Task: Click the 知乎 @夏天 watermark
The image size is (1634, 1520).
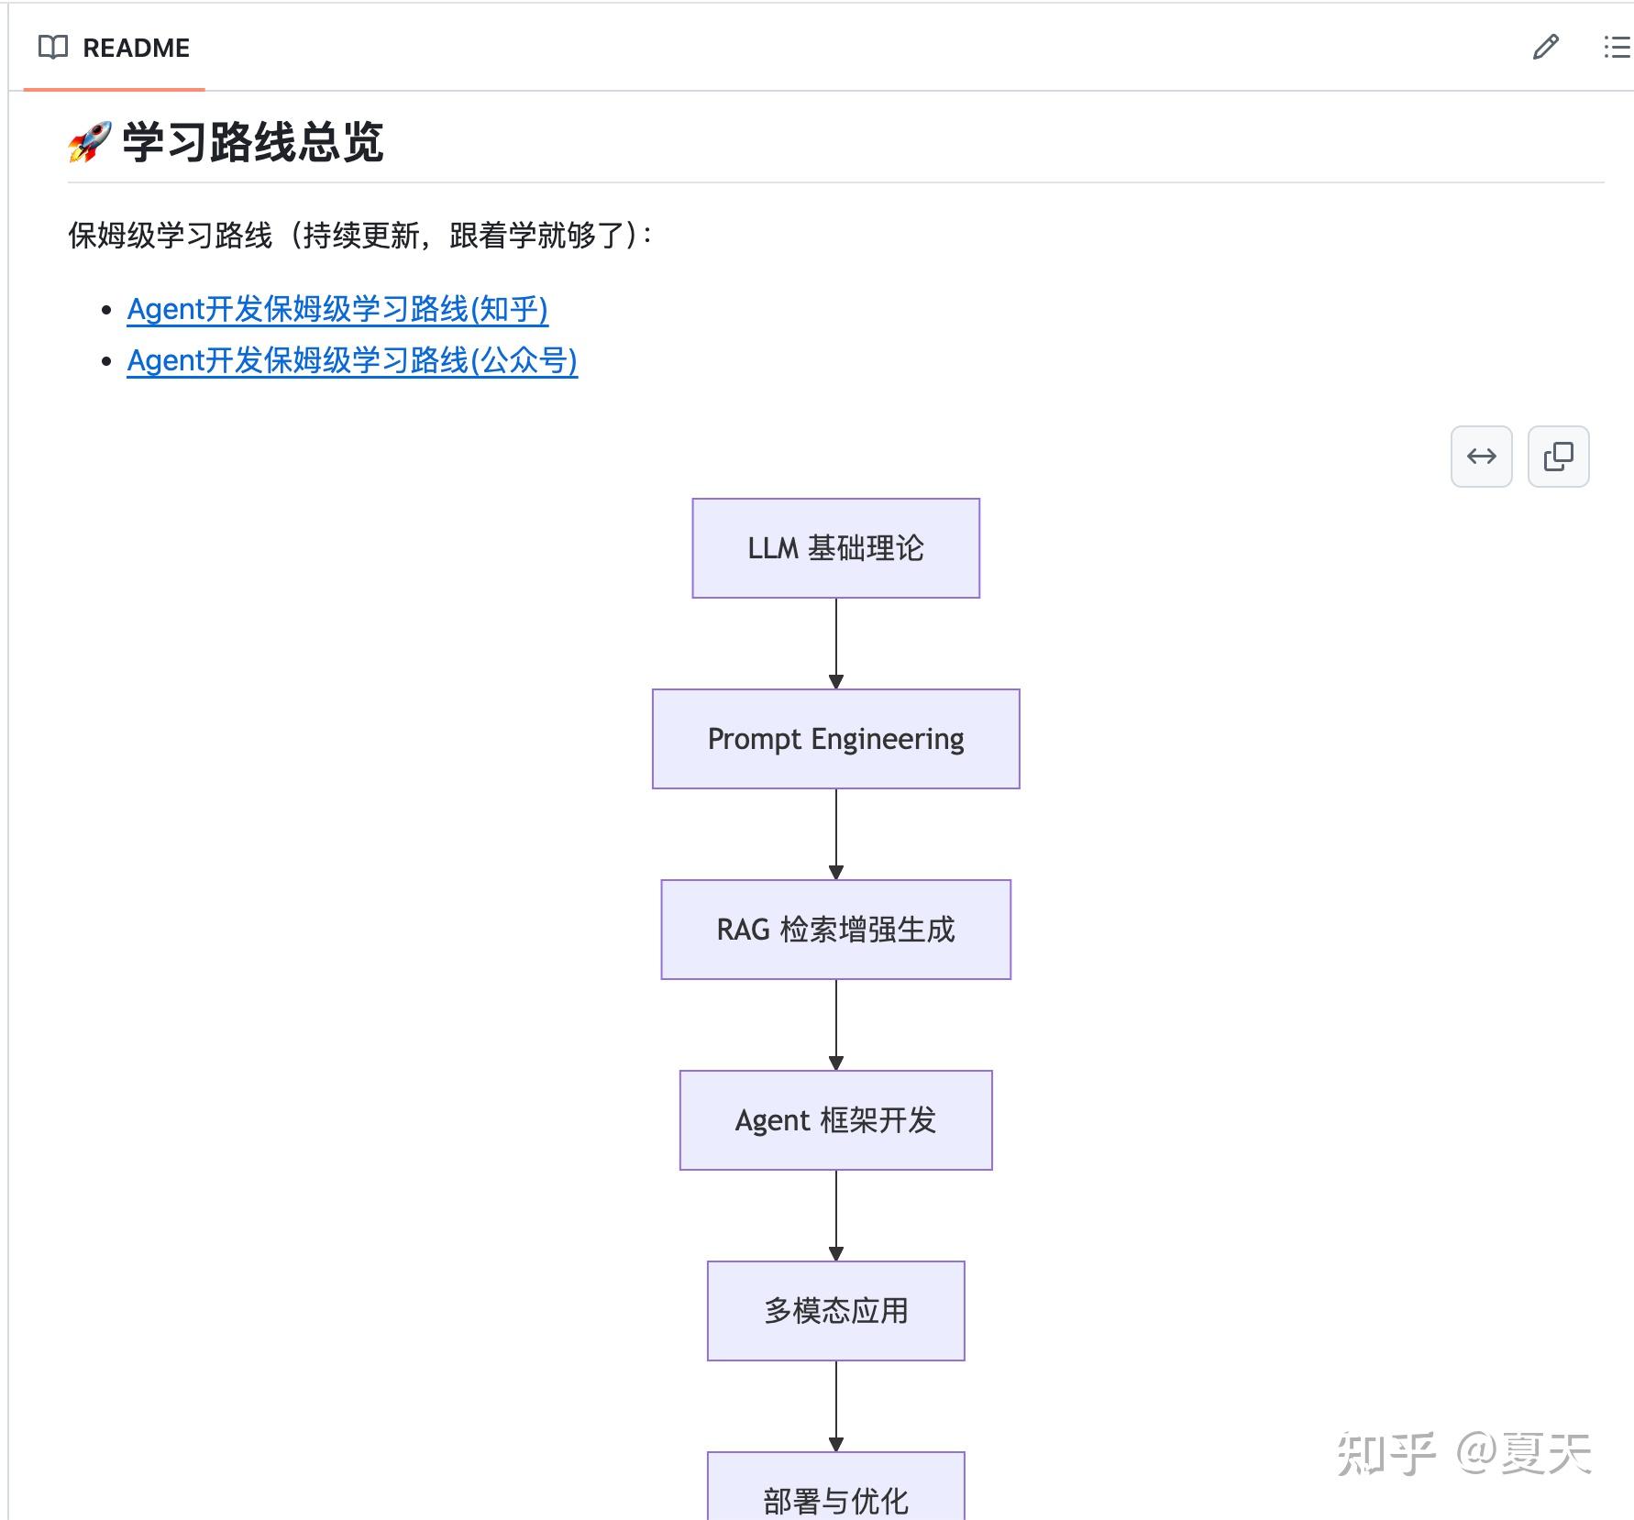Action: pos(1463,1453)
